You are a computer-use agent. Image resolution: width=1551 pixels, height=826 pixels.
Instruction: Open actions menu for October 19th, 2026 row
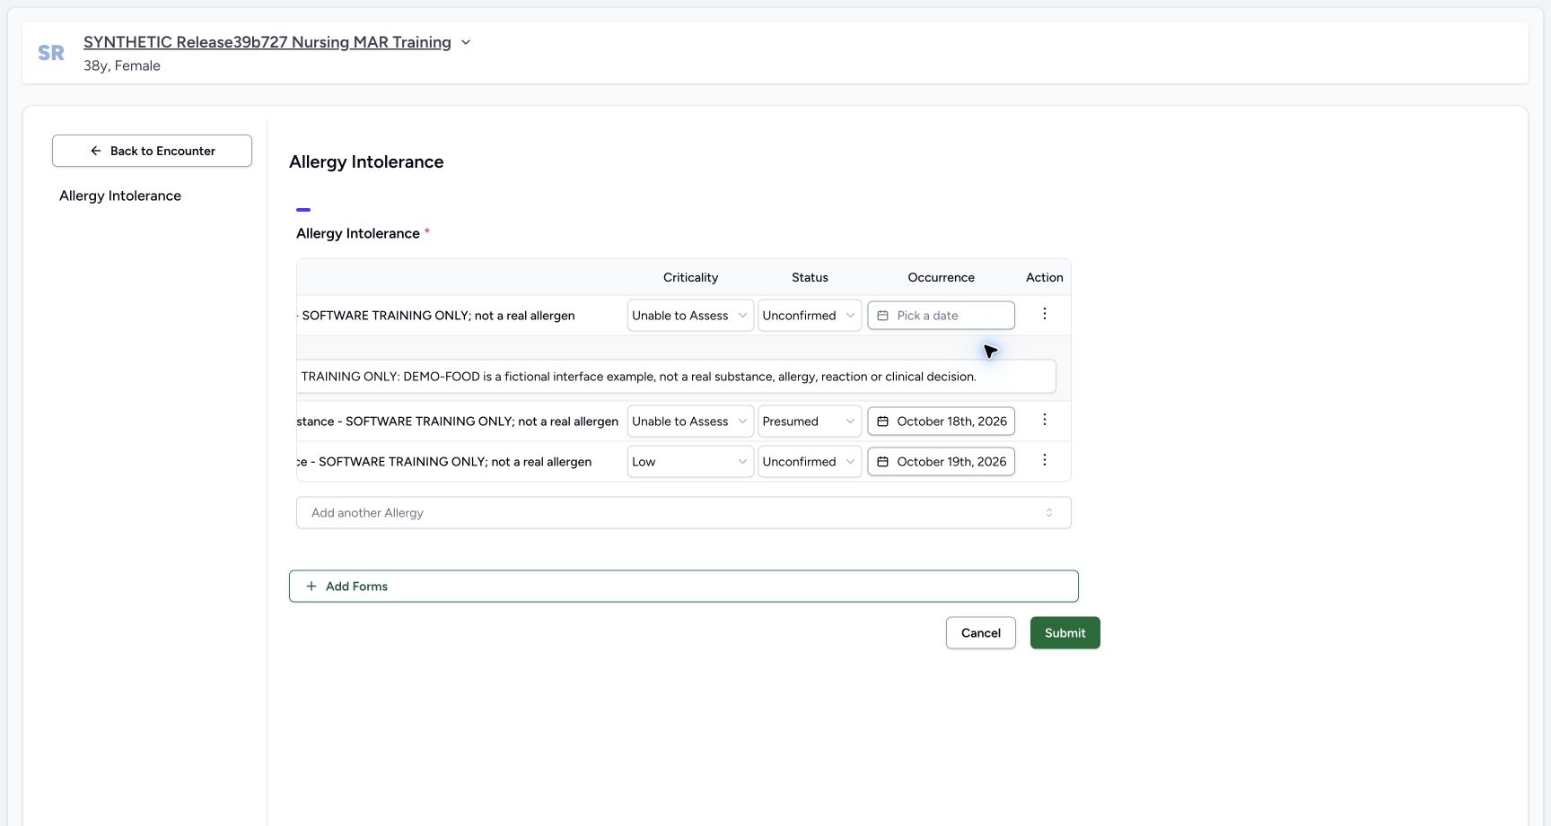click(x=1044, y=460)
